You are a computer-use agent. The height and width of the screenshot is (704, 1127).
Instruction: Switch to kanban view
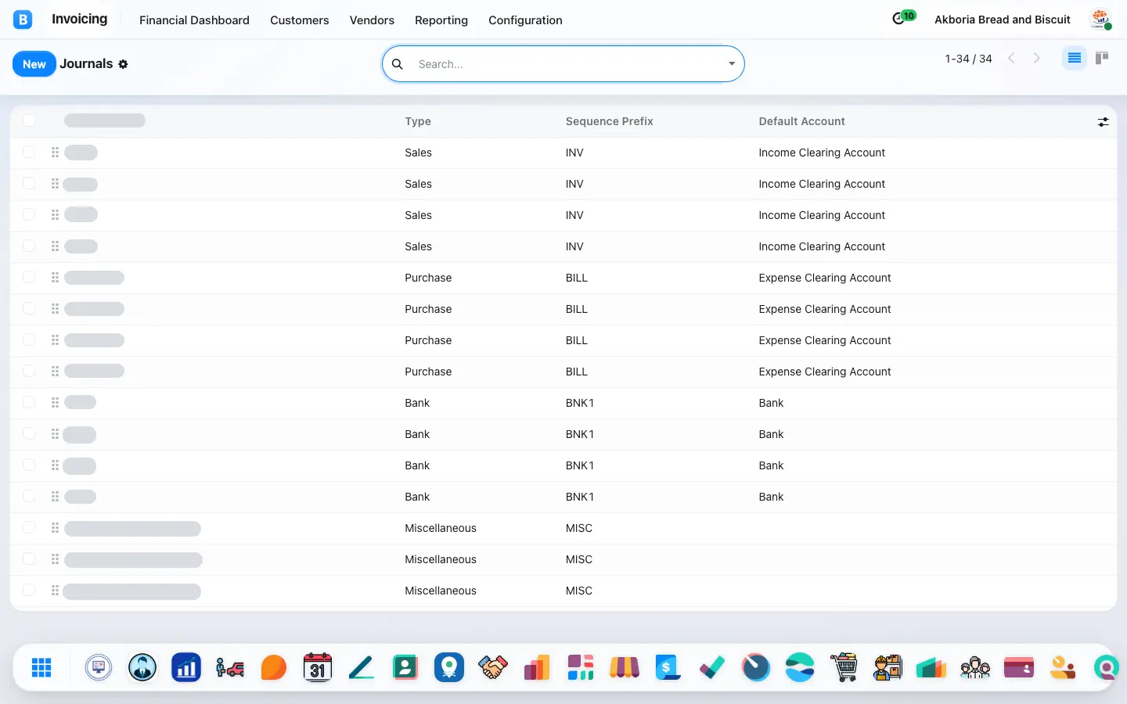pyautogui.click(x=1102, y=58)
